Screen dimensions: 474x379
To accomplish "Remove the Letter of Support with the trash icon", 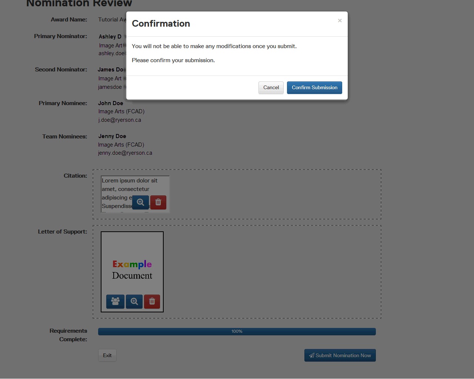I will 152,302.
